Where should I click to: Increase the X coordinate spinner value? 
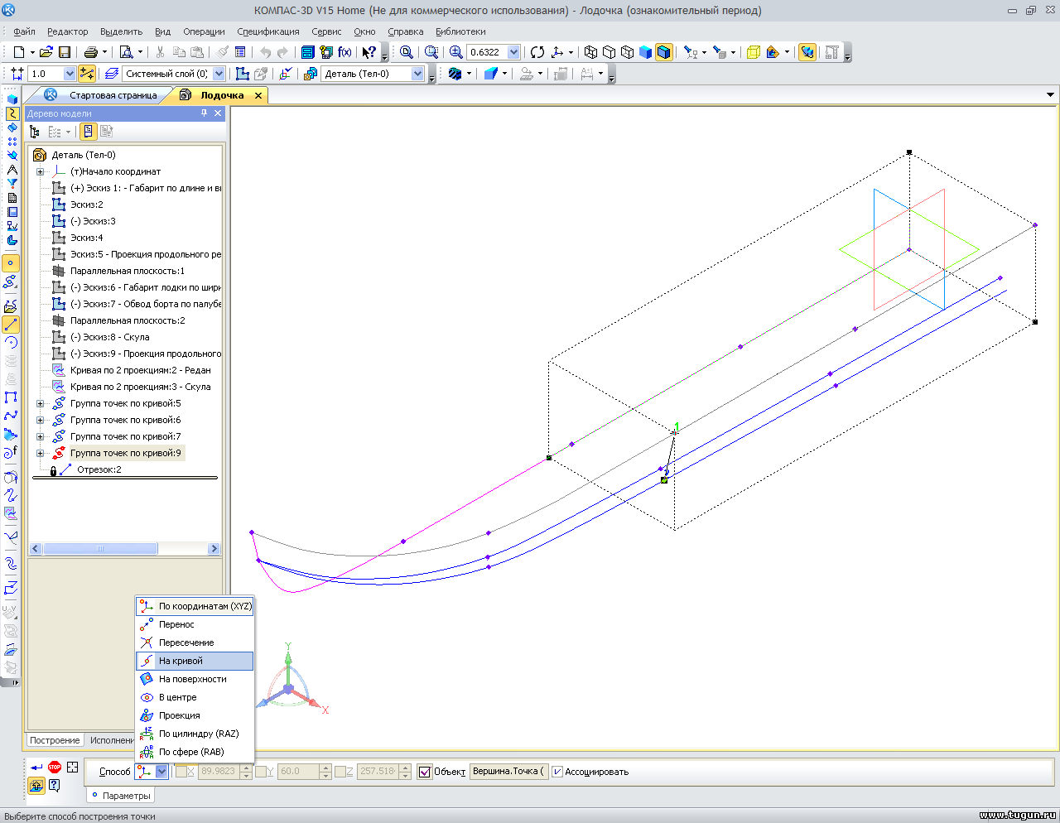[x=246, y=768]
